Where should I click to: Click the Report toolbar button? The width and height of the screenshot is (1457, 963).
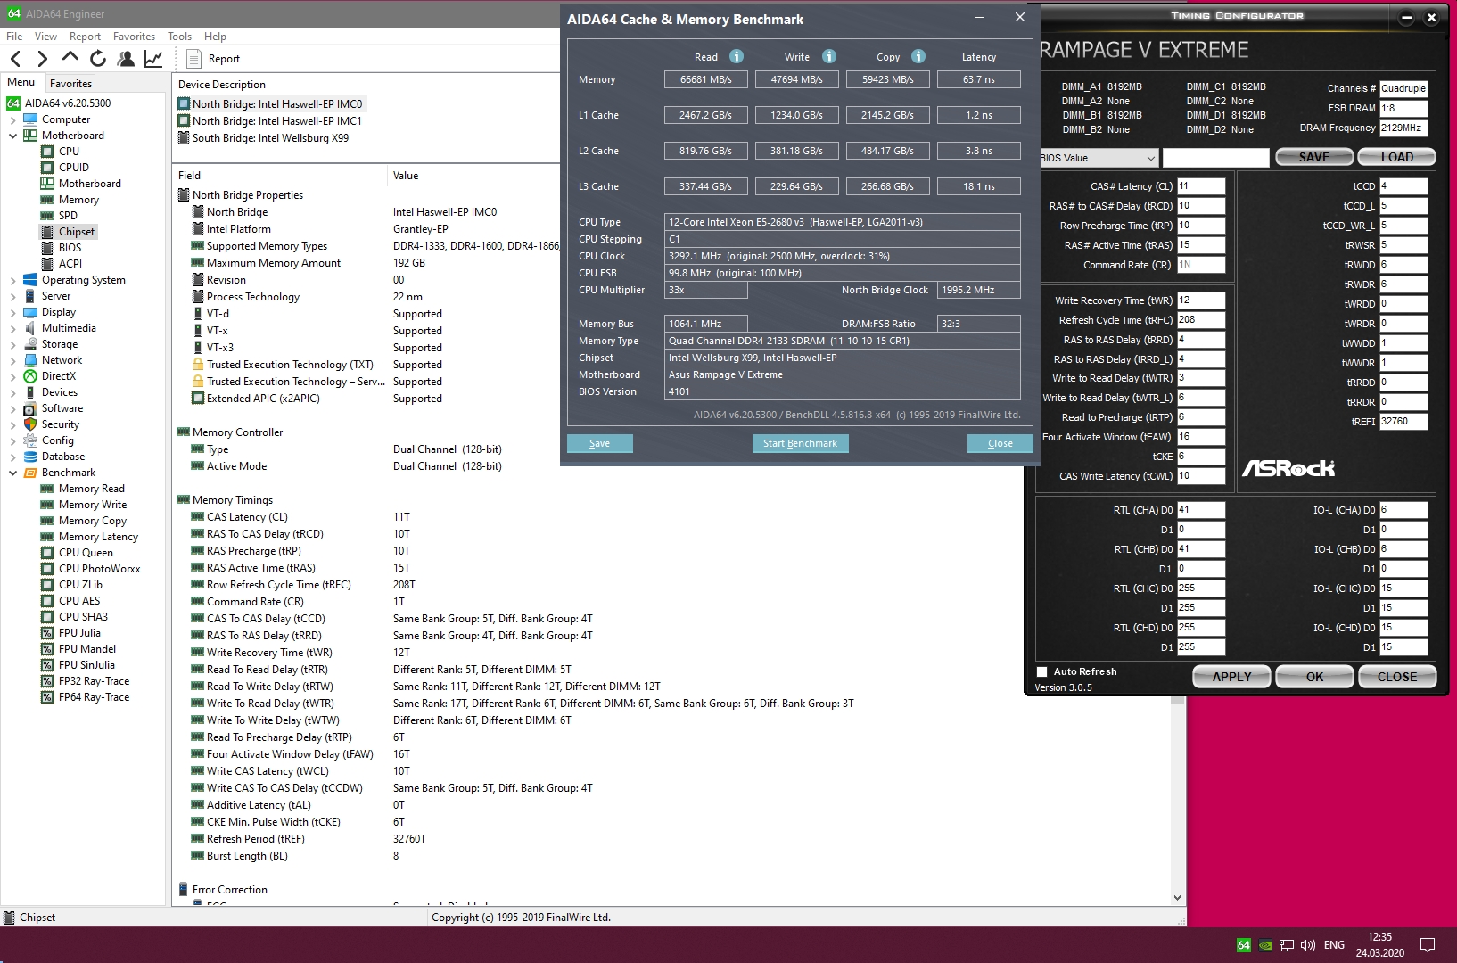[x=214, y=59]
